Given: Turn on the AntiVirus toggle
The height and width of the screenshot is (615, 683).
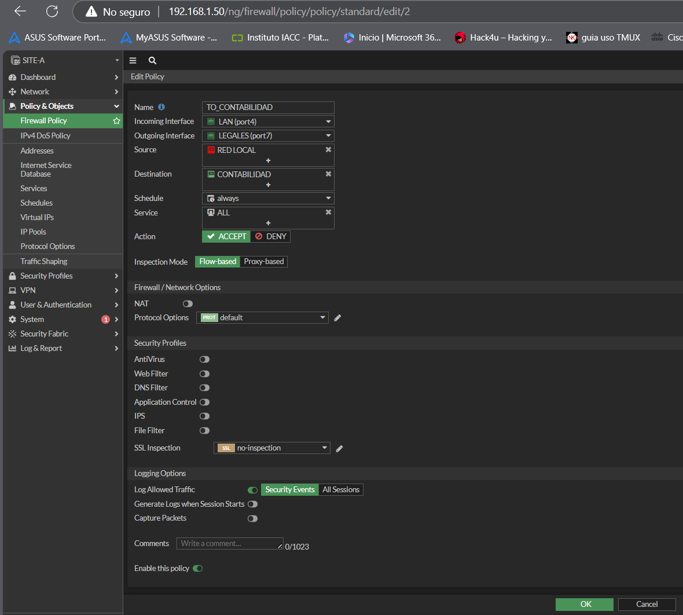Looking at the screenshot, I should 204,360.
